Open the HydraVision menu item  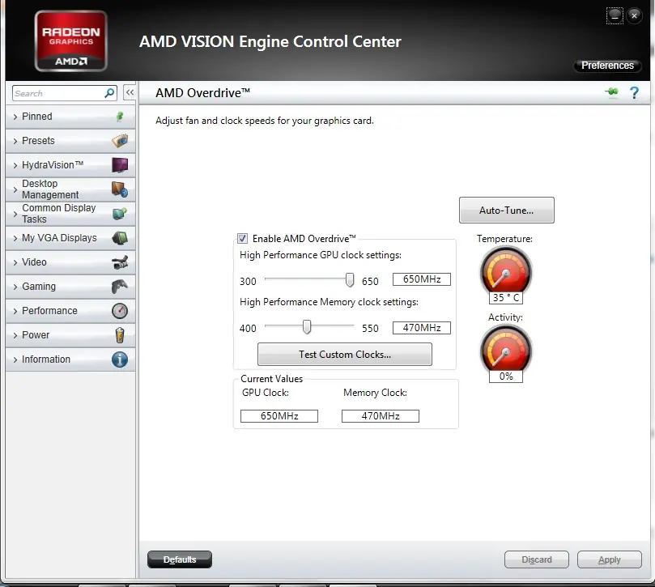click(x=70, y=165)
